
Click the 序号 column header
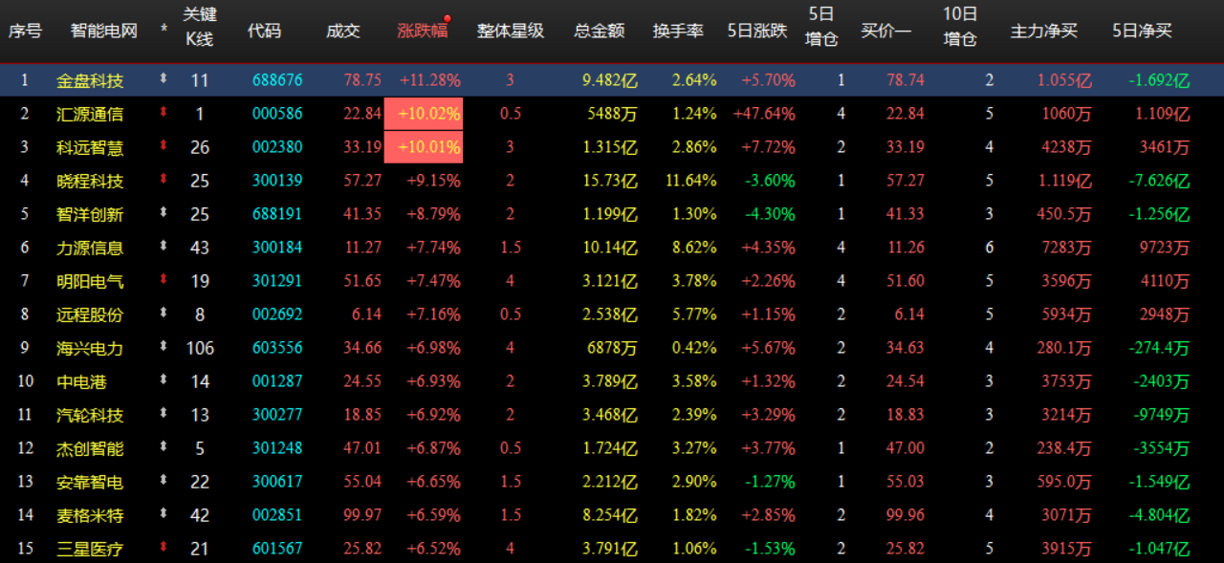click(25, 29)
